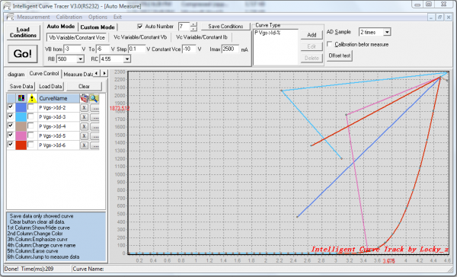The height and width of the screenshot is (277, 457).
Task: Click the yellow warning emphasize column icon
Action: point(32,98)
